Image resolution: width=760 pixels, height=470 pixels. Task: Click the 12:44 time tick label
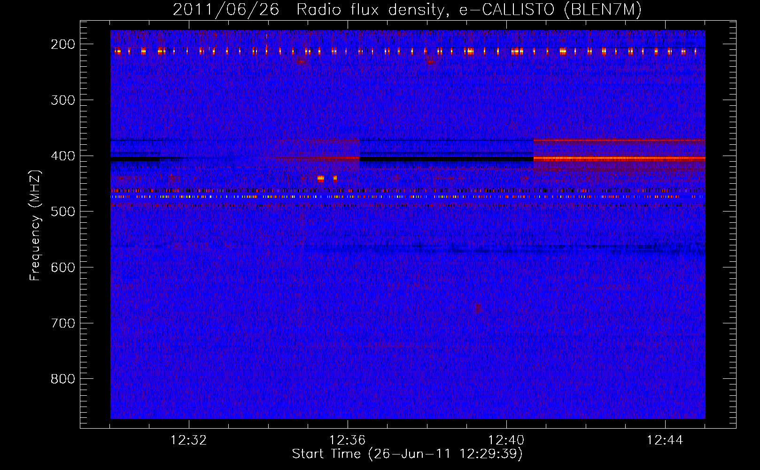665,440
